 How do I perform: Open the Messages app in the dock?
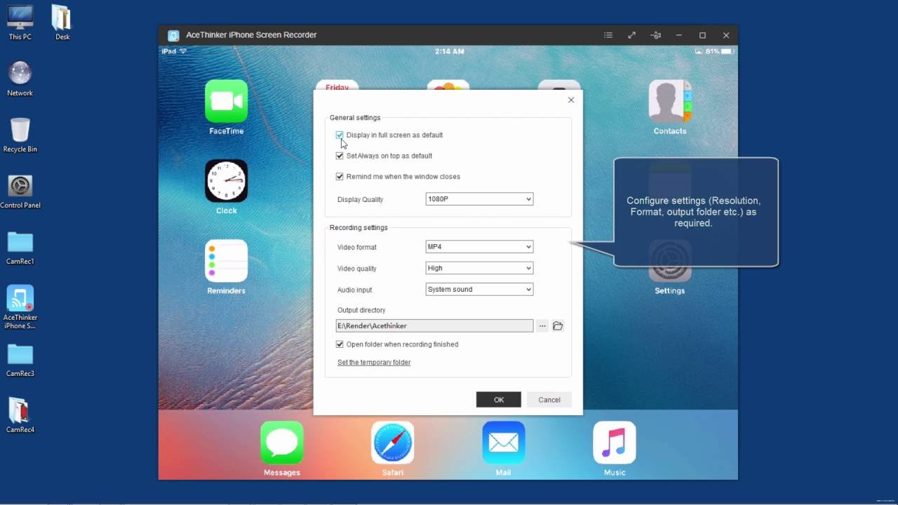[282, 443]
